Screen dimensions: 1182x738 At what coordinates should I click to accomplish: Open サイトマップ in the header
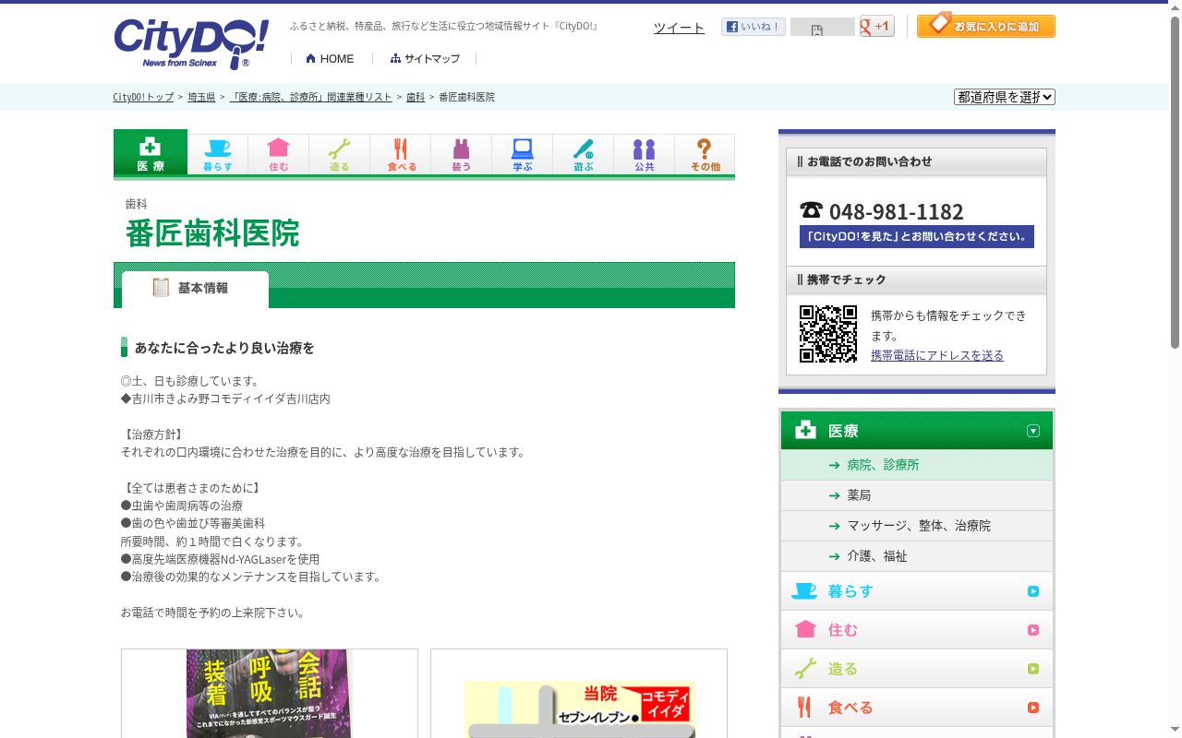coord(425,59)
